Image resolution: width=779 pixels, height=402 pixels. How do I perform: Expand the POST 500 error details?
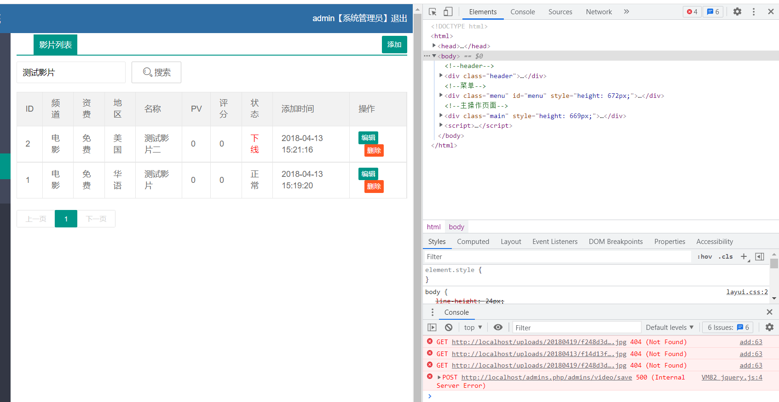439,378
